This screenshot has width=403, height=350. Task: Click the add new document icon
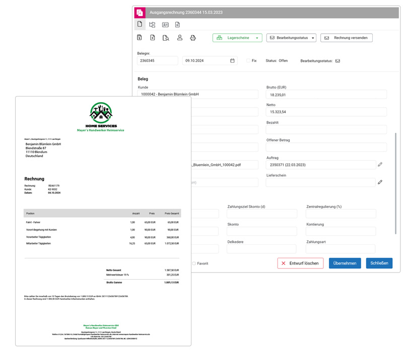click(153, 38)
